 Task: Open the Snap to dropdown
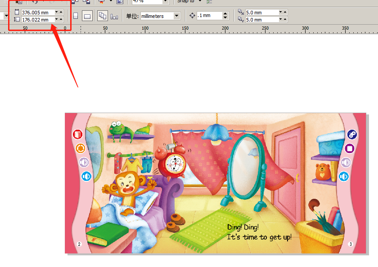tap(200, 1)
